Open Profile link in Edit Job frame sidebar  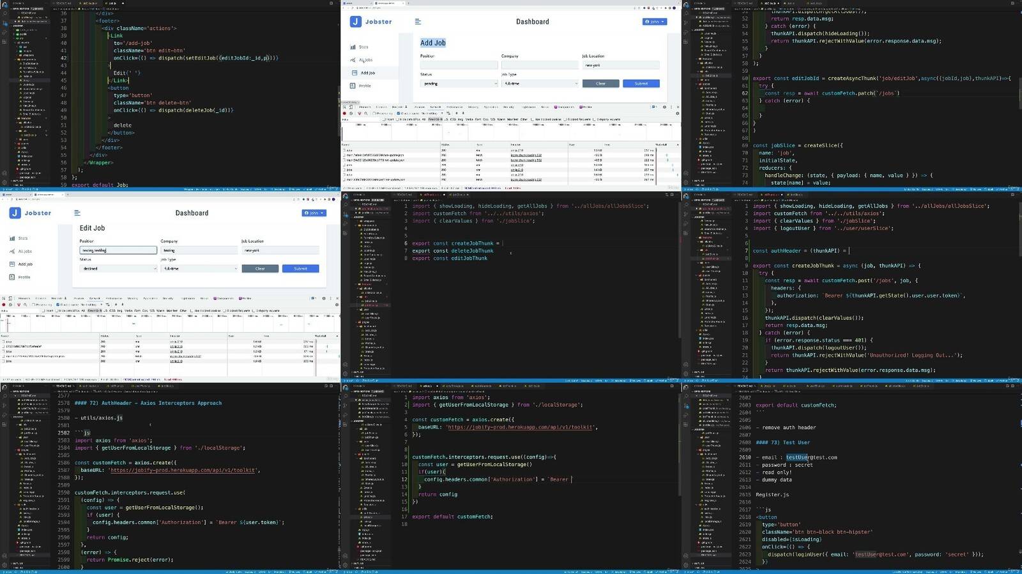click(24, 277)
